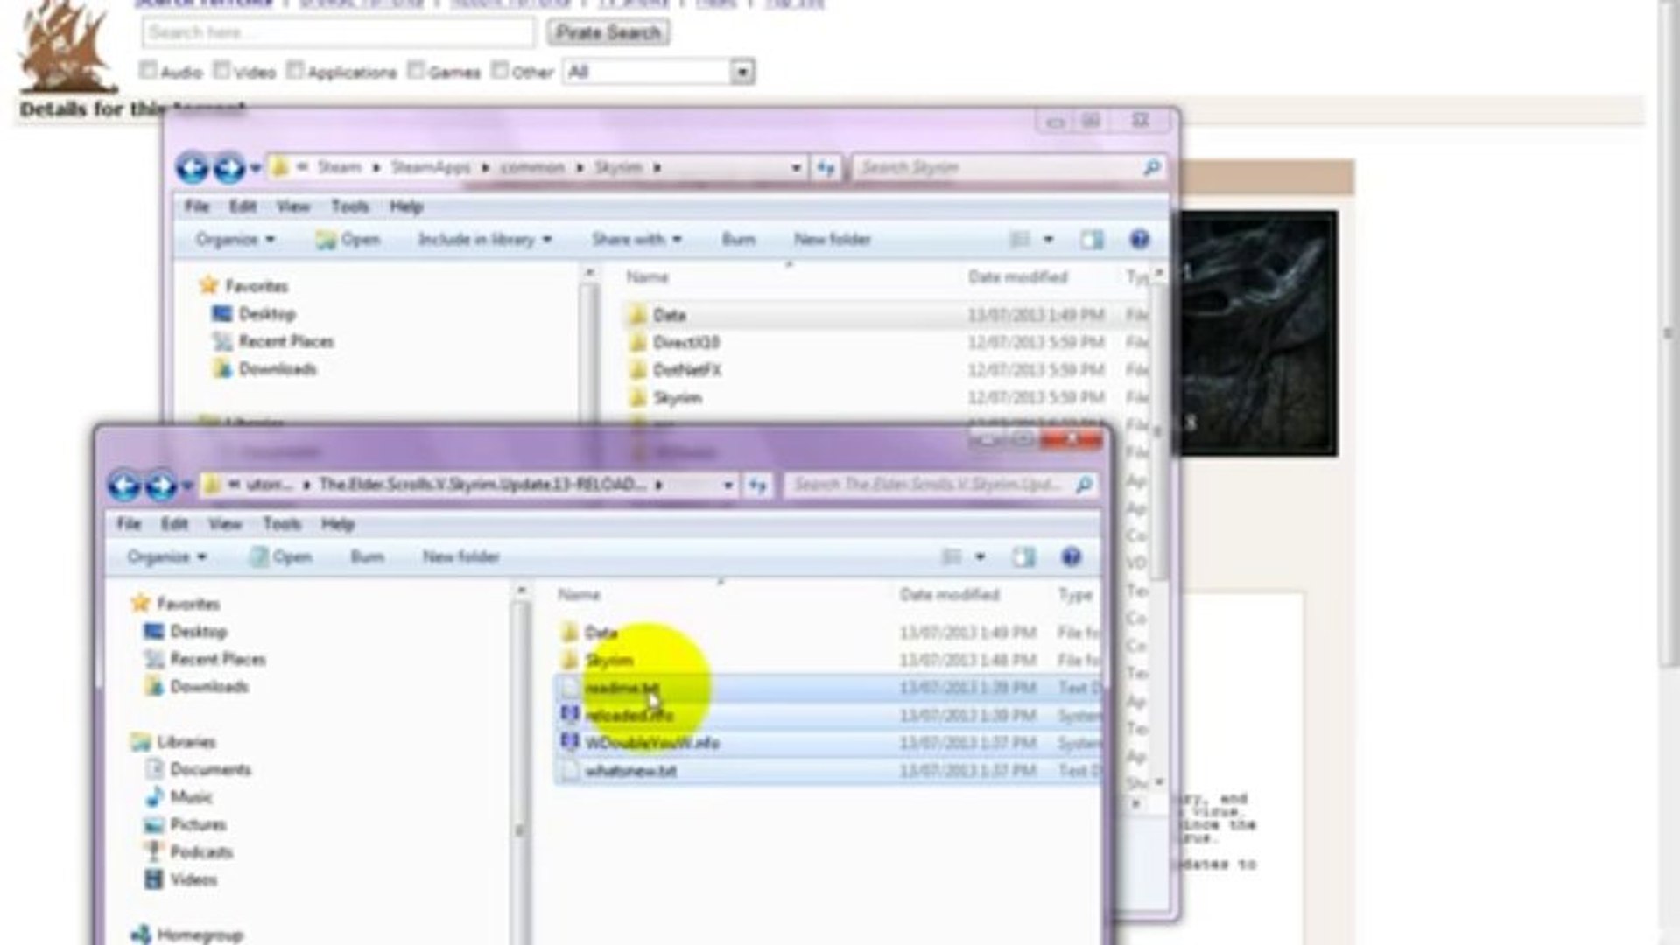
Task: Click Back arrow in Skyrim Steam window
Action: 192,167
